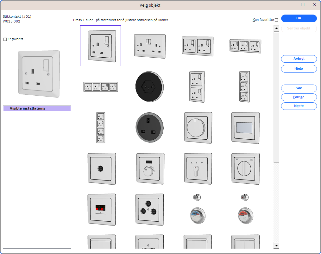Click the Søk button
321x254 pixels.
tap(299, 88)
